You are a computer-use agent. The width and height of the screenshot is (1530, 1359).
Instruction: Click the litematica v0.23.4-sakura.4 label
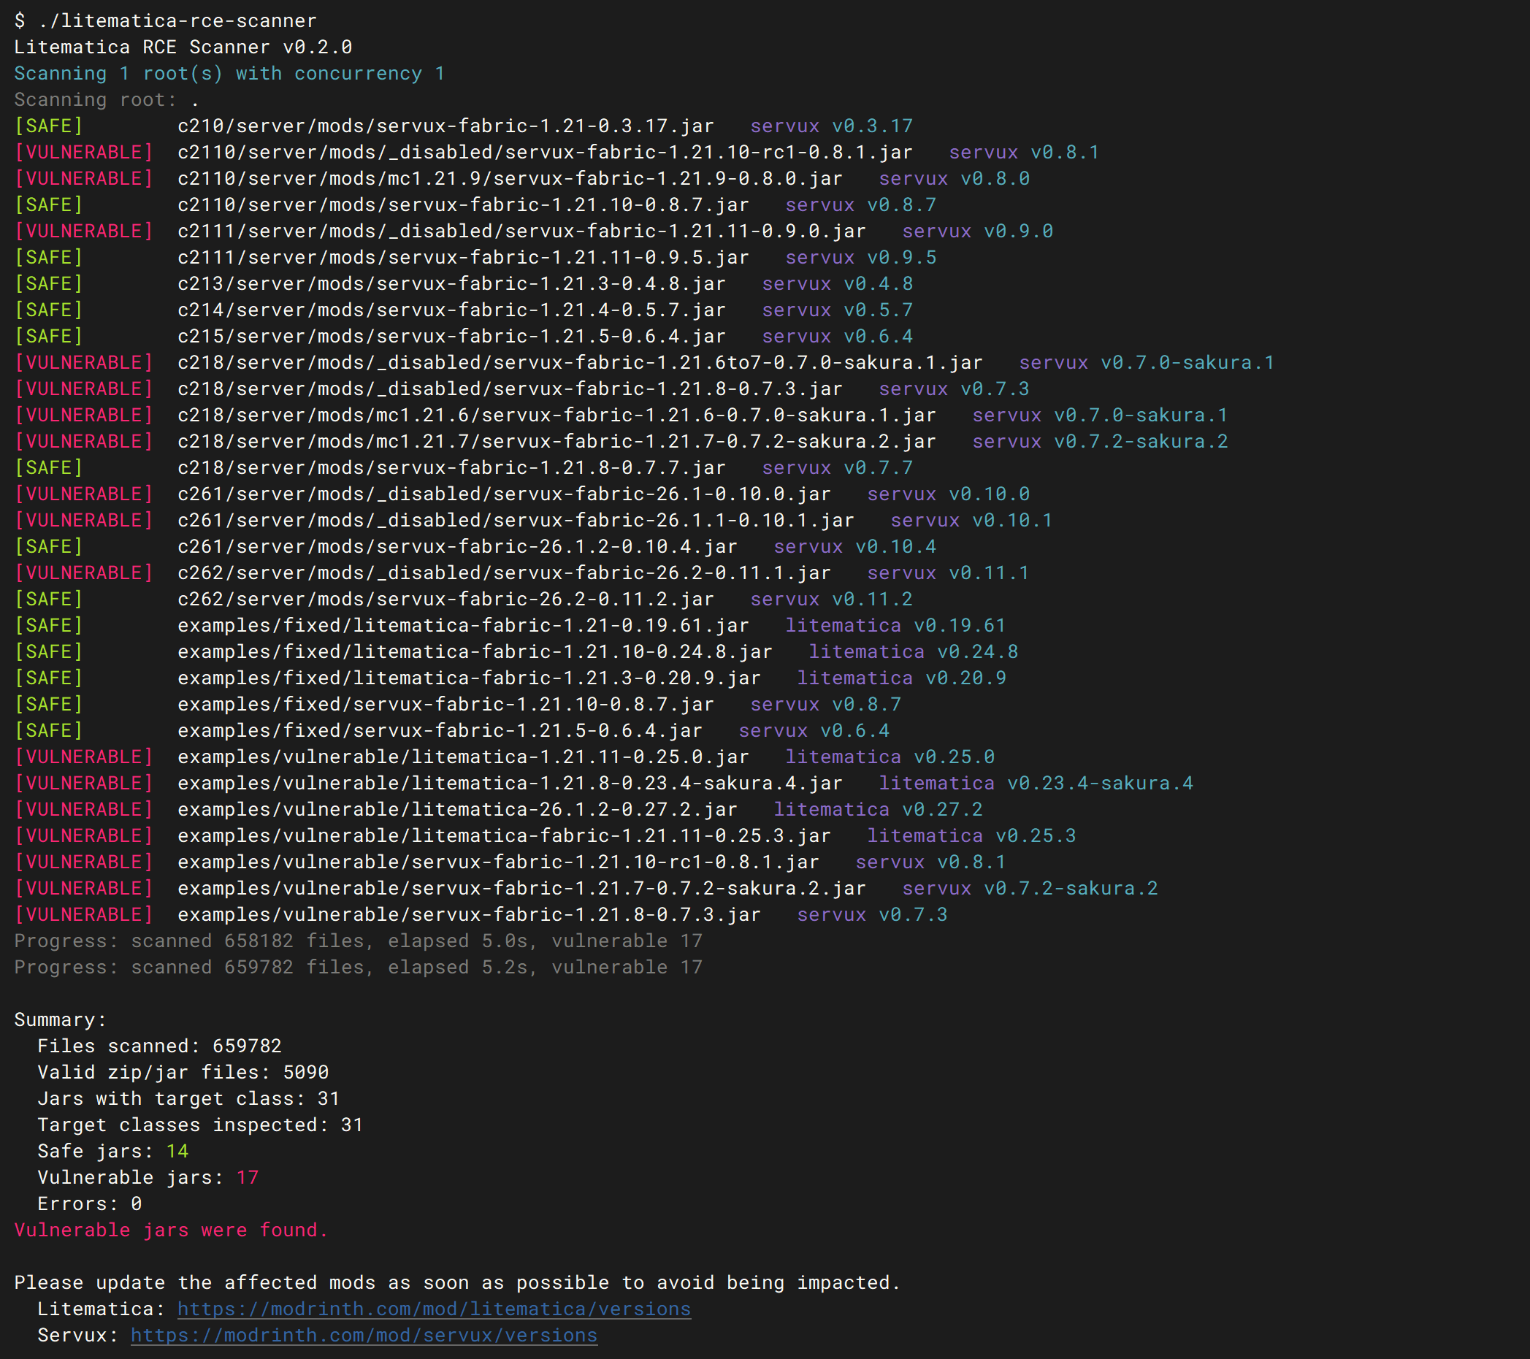[1036, 783]
